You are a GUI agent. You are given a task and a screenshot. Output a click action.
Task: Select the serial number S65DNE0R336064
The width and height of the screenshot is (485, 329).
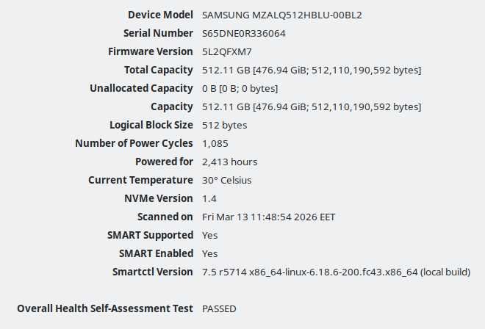pyautogui.click(x=244, y=33)
